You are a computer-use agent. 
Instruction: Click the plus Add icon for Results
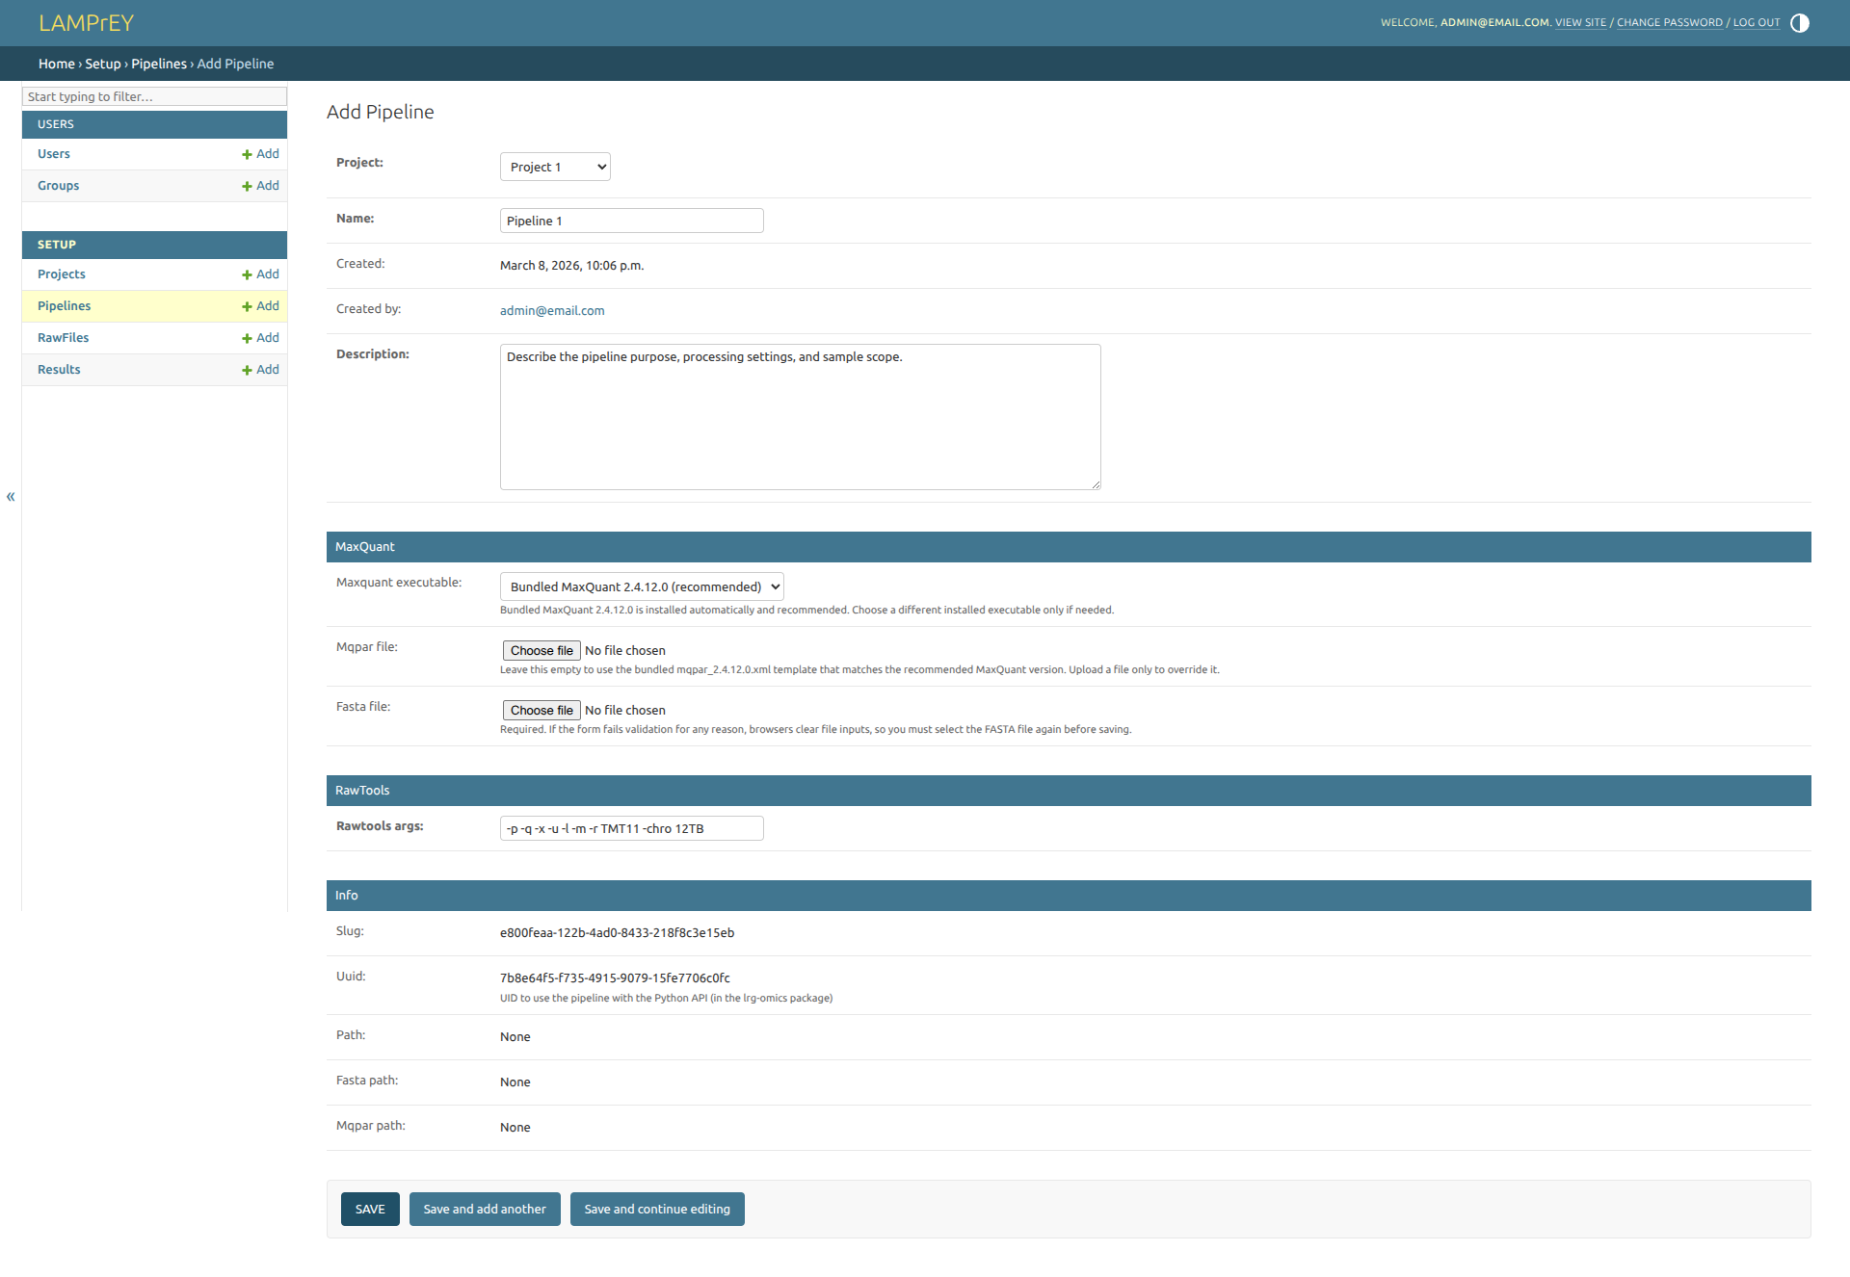pos(248,370)
